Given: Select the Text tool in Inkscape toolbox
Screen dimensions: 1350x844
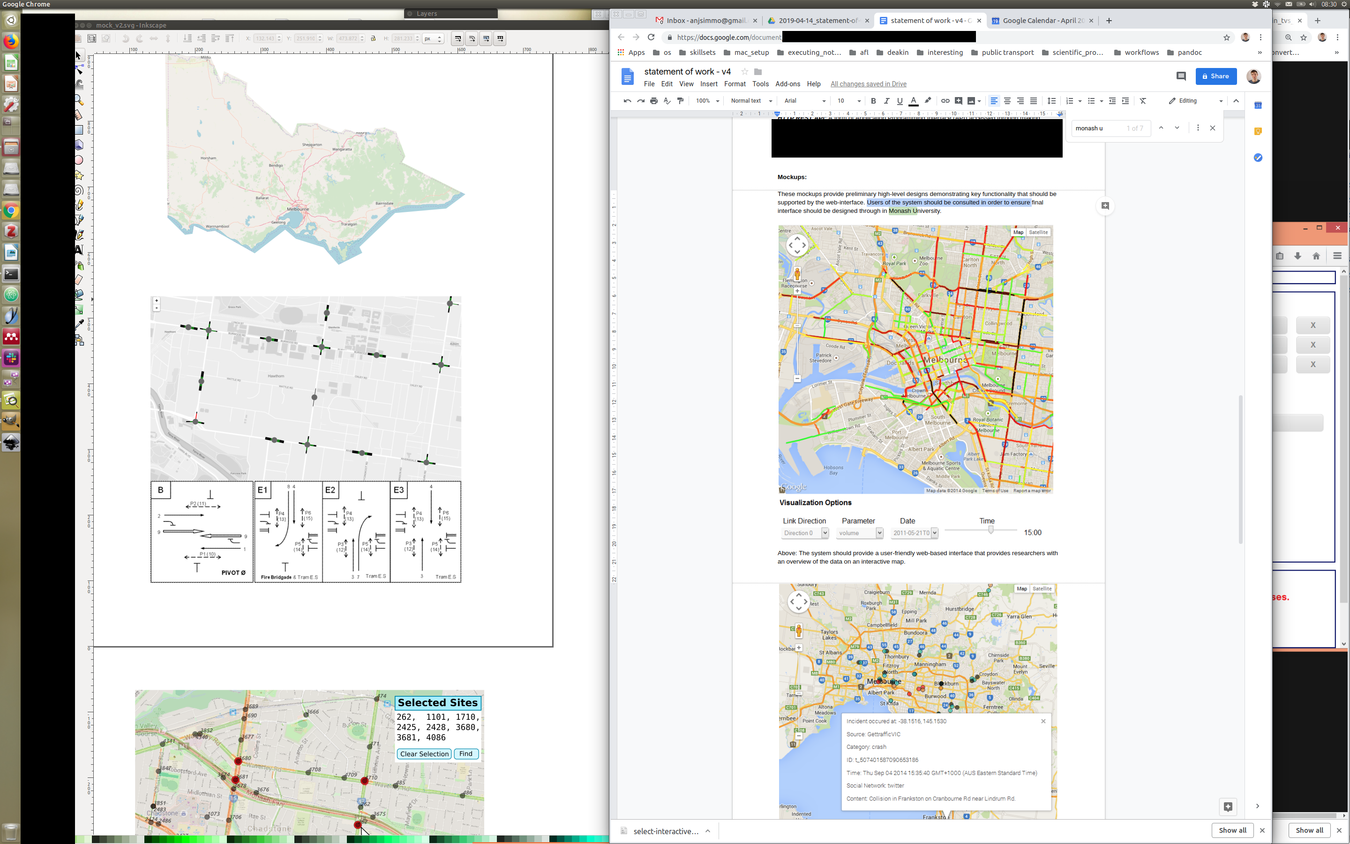Looking at the screenshot, I should 79,249.
